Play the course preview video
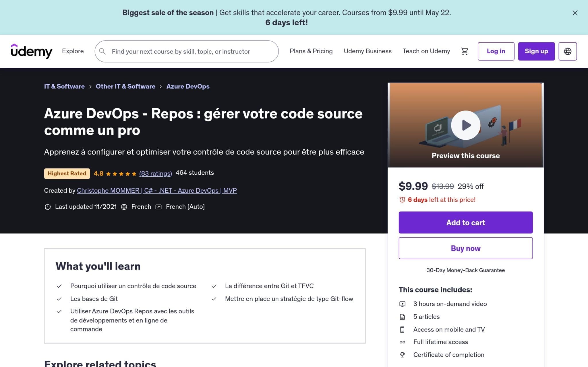588x367 pixels. point(465,125)
